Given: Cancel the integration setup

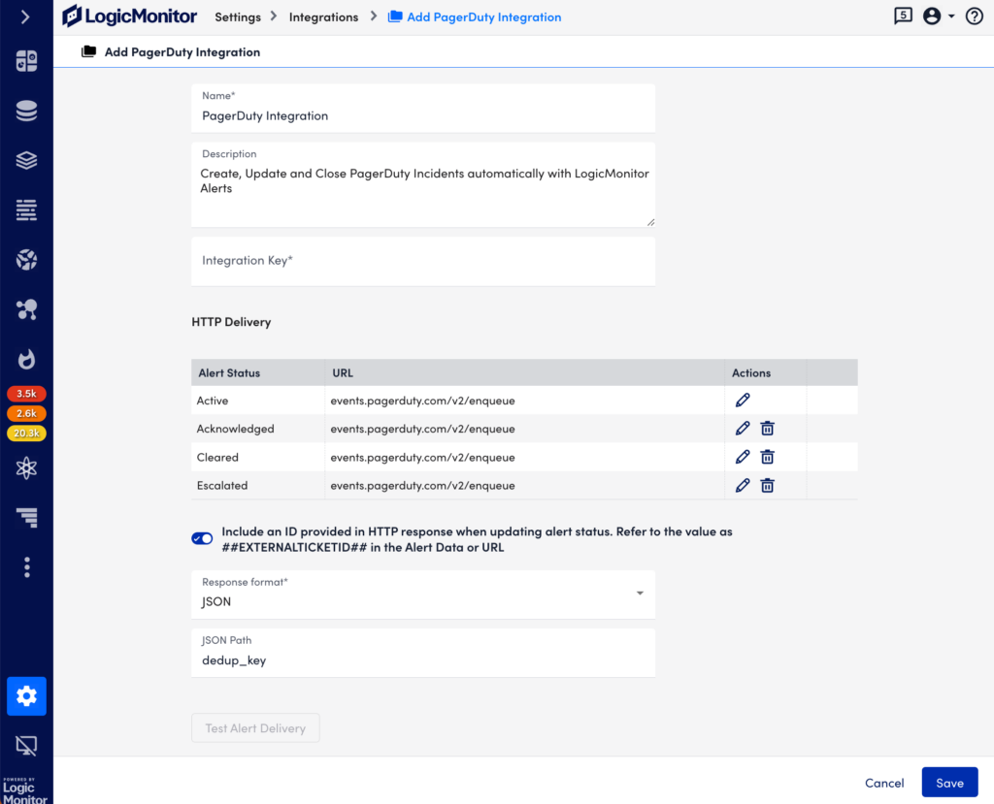Looking at the screenshot, I should point(883,783).
